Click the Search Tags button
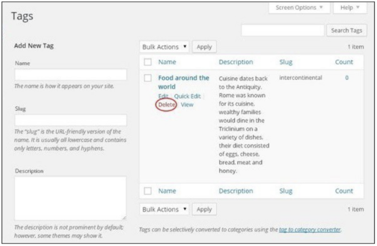The image size is (377, 246). (346, 30)
